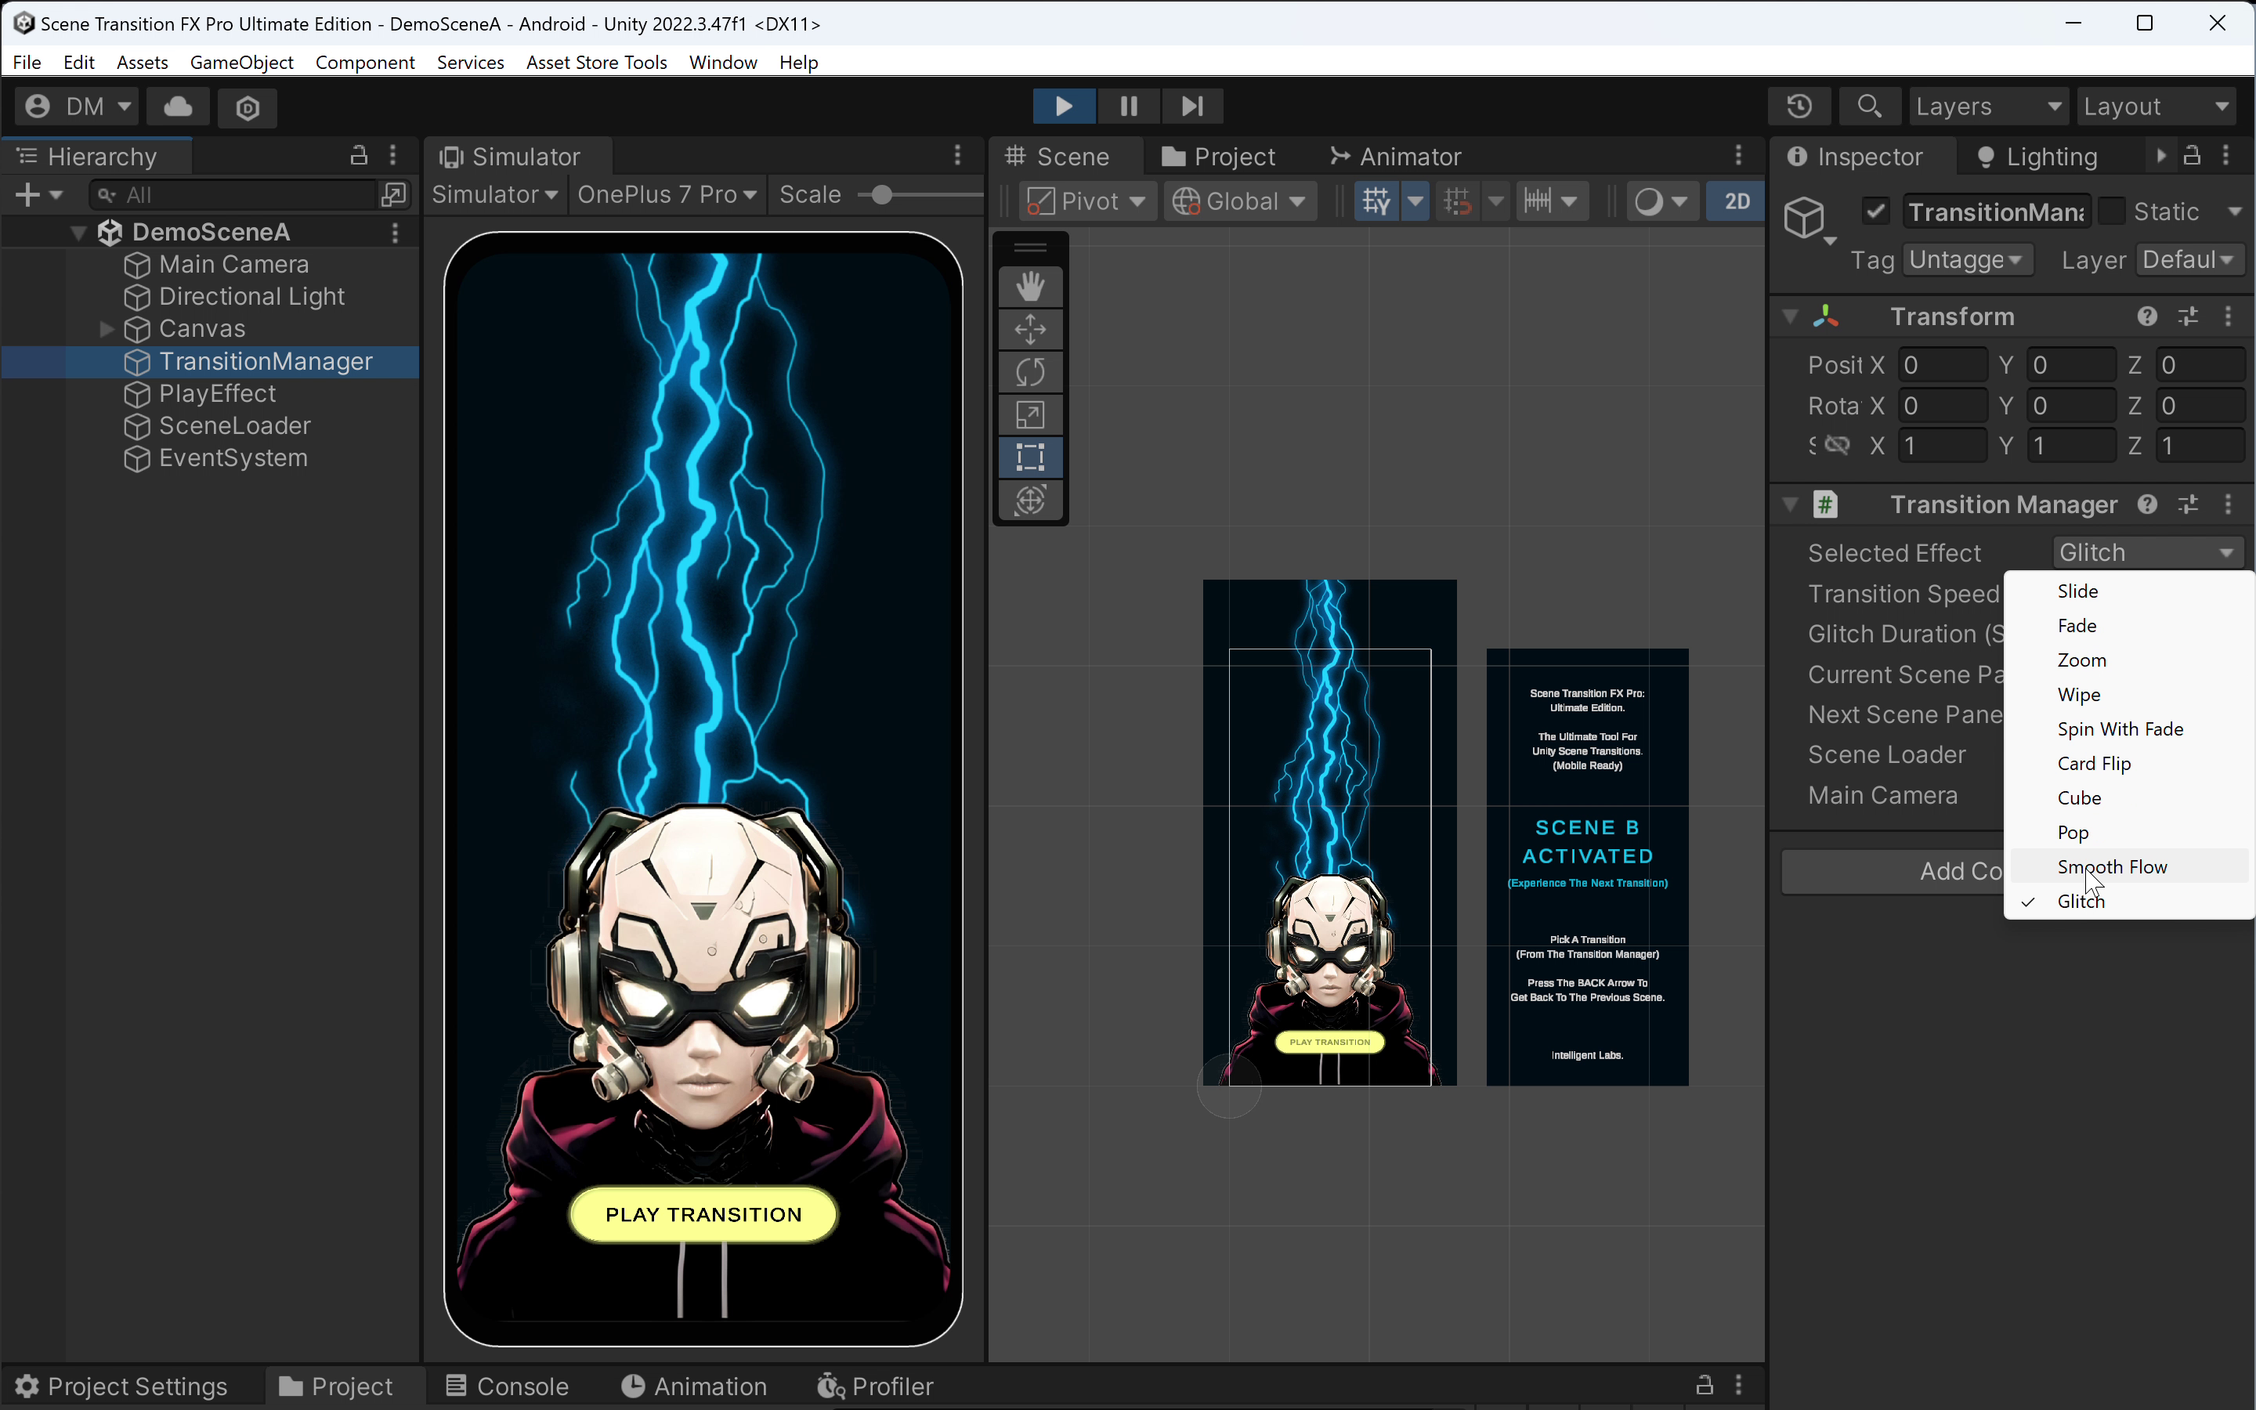
Task: Open the Hierarchy search-in-window icon
Action: click(x=394, y=195)
